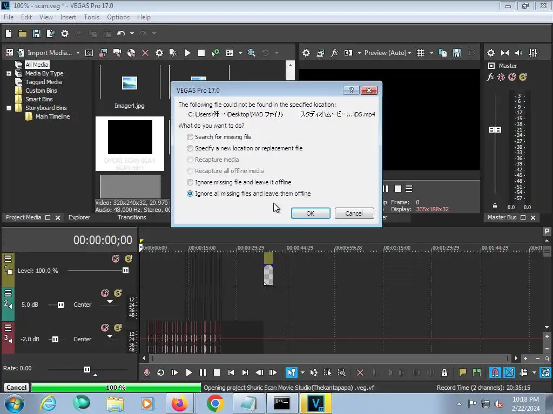Start media preview in Project Media toolbar
Image resolution: width=553 pixels, height=414 pixels.
pos(187,53)
